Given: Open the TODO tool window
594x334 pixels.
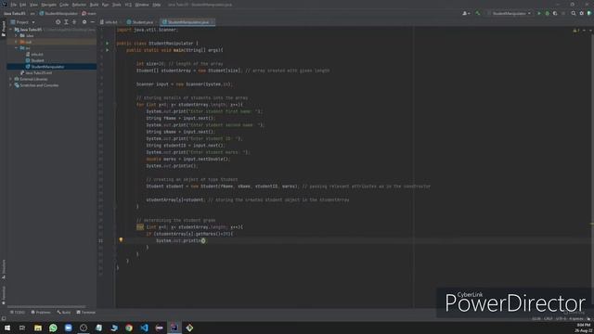Looking at the screenshot, I should click(18, 313).
